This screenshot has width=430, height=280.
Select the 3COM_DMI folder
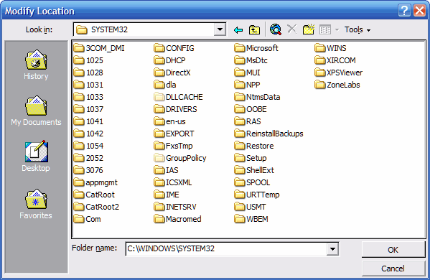click(99, 48)
